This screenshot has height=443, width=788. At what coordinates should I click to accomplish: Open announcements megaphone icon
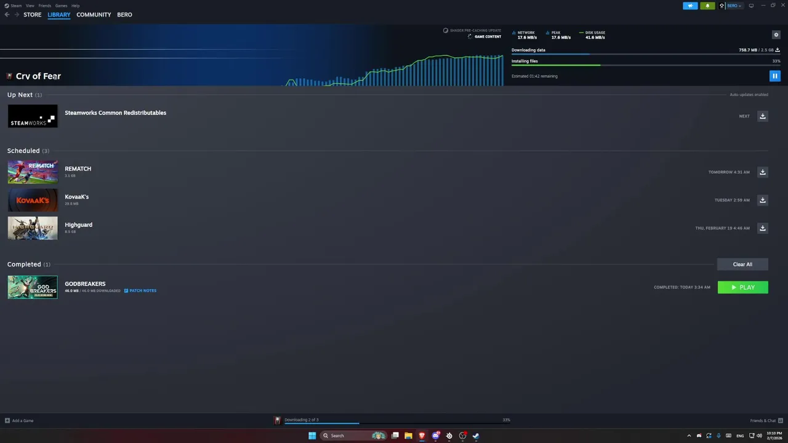pos(690,6)
